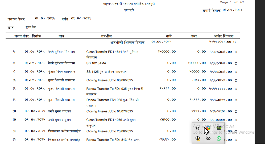Click the 'जनरल लेजर' report title
This screenshot has width=265, height=144.
pos(16,19)
